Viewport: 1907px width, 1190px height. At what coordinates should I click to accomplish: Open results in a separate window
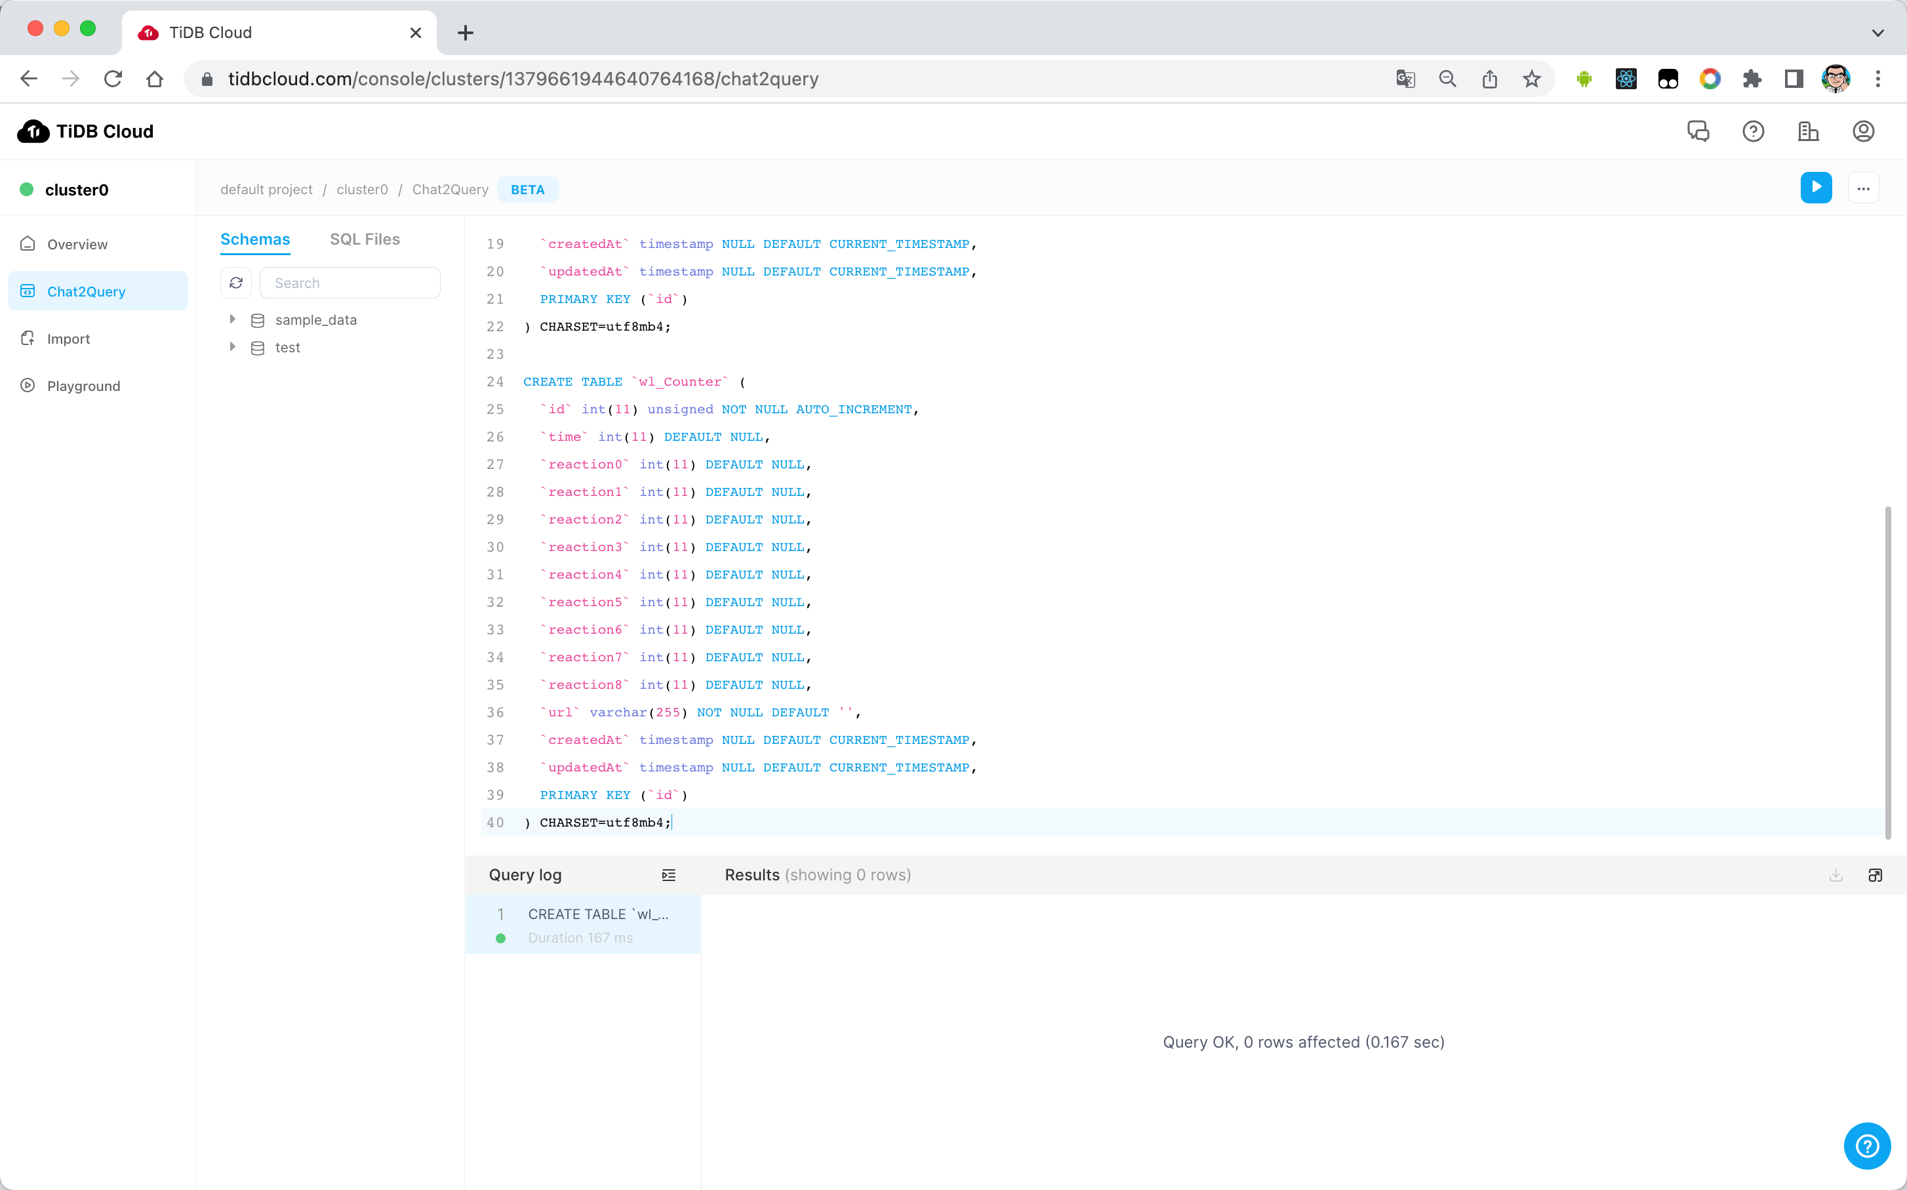tap(1875, 875)
